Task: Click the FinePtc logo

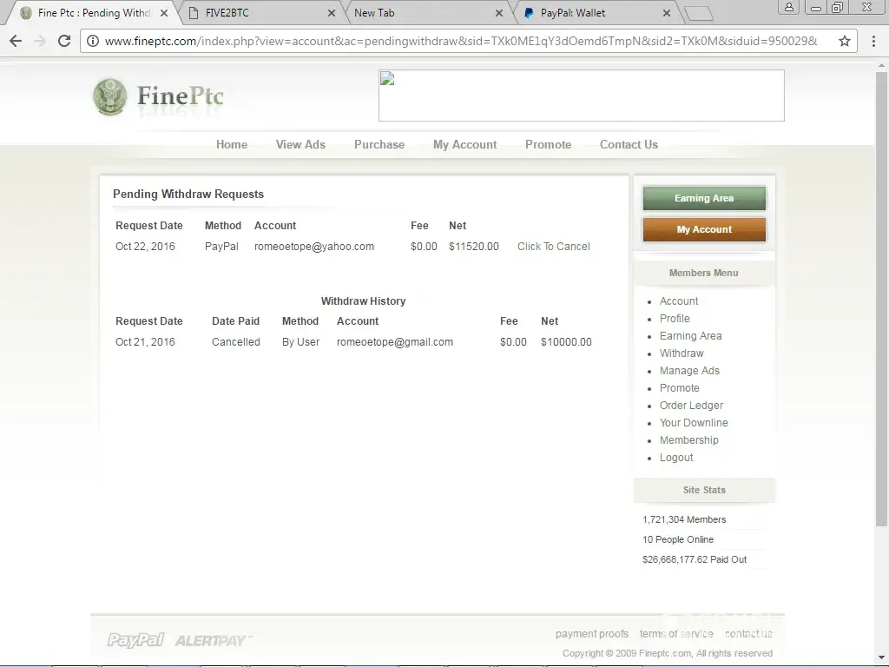Action: [x=159, y=96]
